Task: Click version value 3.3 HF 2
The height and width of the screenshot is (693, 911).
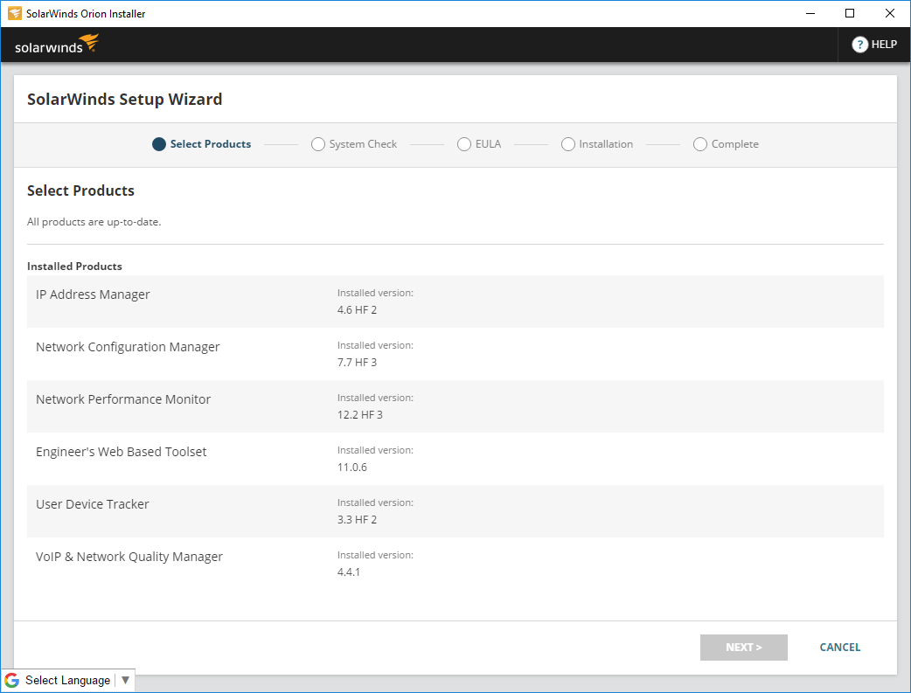Action: tap(357, 519)
